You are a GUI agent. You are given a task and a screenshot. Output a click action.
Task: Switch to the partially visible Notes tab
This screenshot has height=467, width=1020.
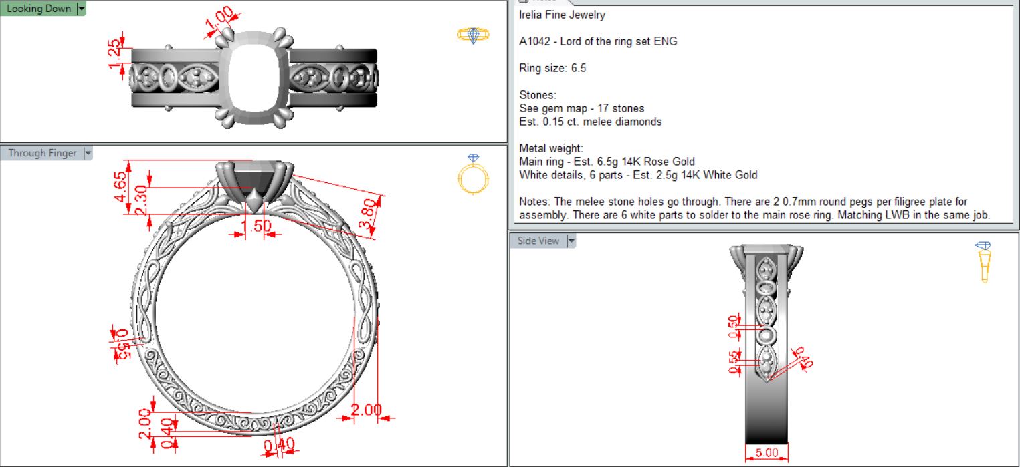[x=540, y=2]
